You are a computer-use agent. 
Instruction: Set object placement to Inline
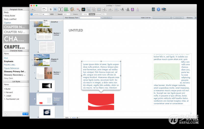[x=85, y=14]
